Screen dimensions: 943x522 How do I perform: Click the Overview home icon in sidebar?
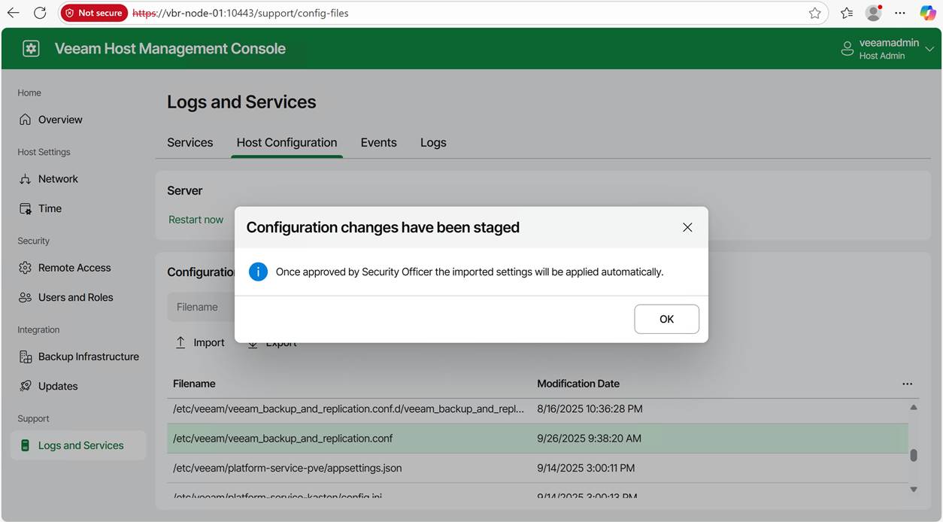pos(26,120)
